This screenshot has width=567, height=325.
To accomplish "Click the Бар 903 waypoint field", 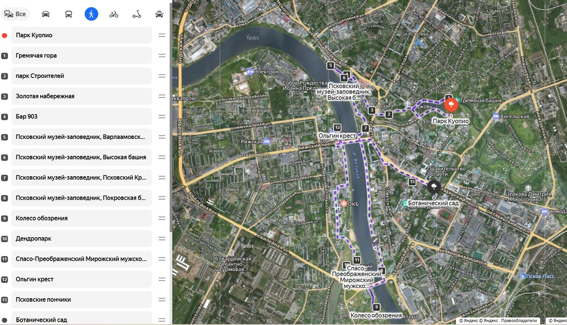I will [81, 116].
